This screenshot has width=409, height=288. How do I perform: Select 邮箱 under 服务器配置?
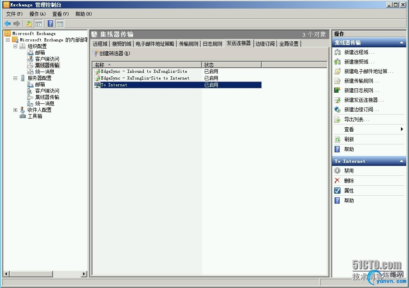(40, 84)
